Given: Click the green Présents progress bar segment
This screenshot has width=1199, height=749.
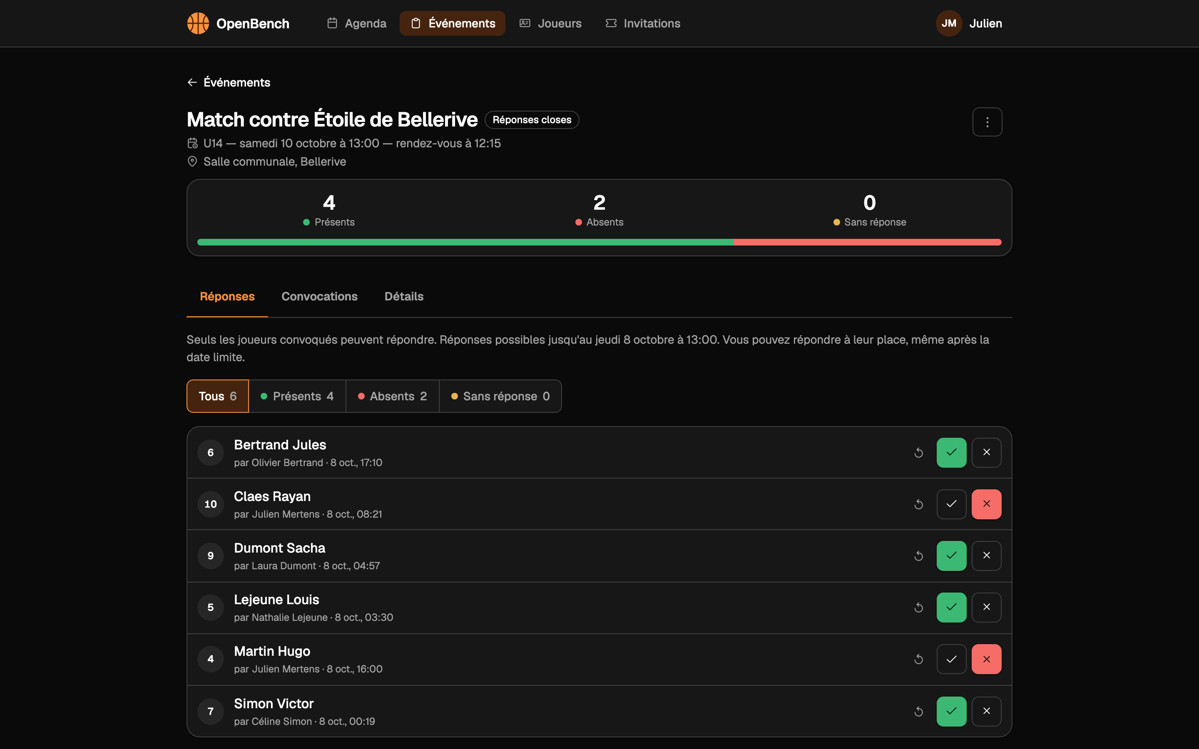Looking at the screenshot, I should coord(465,242).
